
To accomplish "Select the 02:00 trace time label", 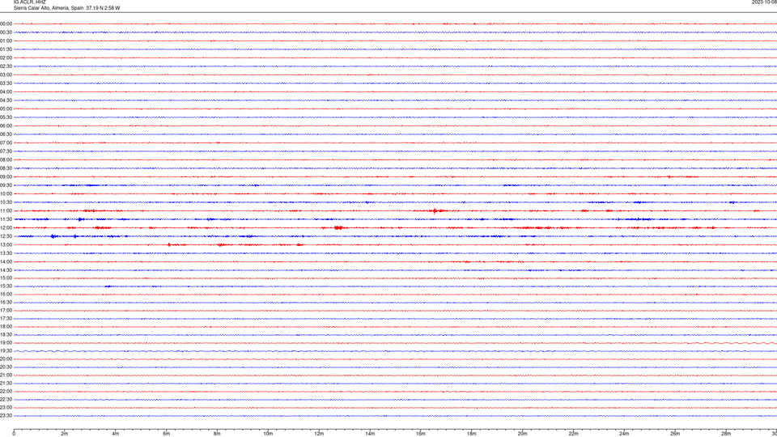I will tap(6, 58).
